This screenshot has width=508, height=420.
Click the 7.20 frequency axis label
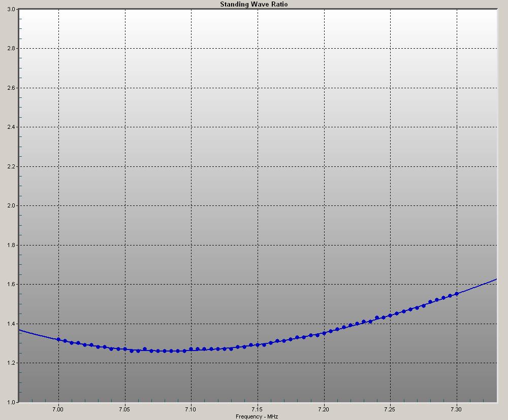click(x=324, y=409)
